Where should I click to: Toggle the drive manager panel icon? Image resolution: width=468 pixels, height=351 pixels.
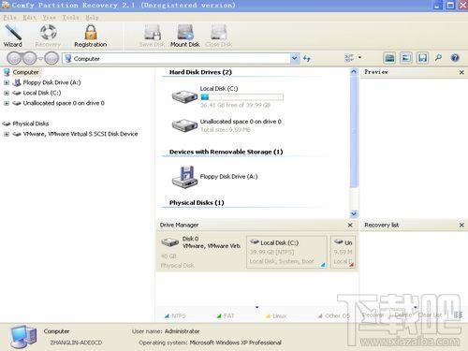coord(389,58)
